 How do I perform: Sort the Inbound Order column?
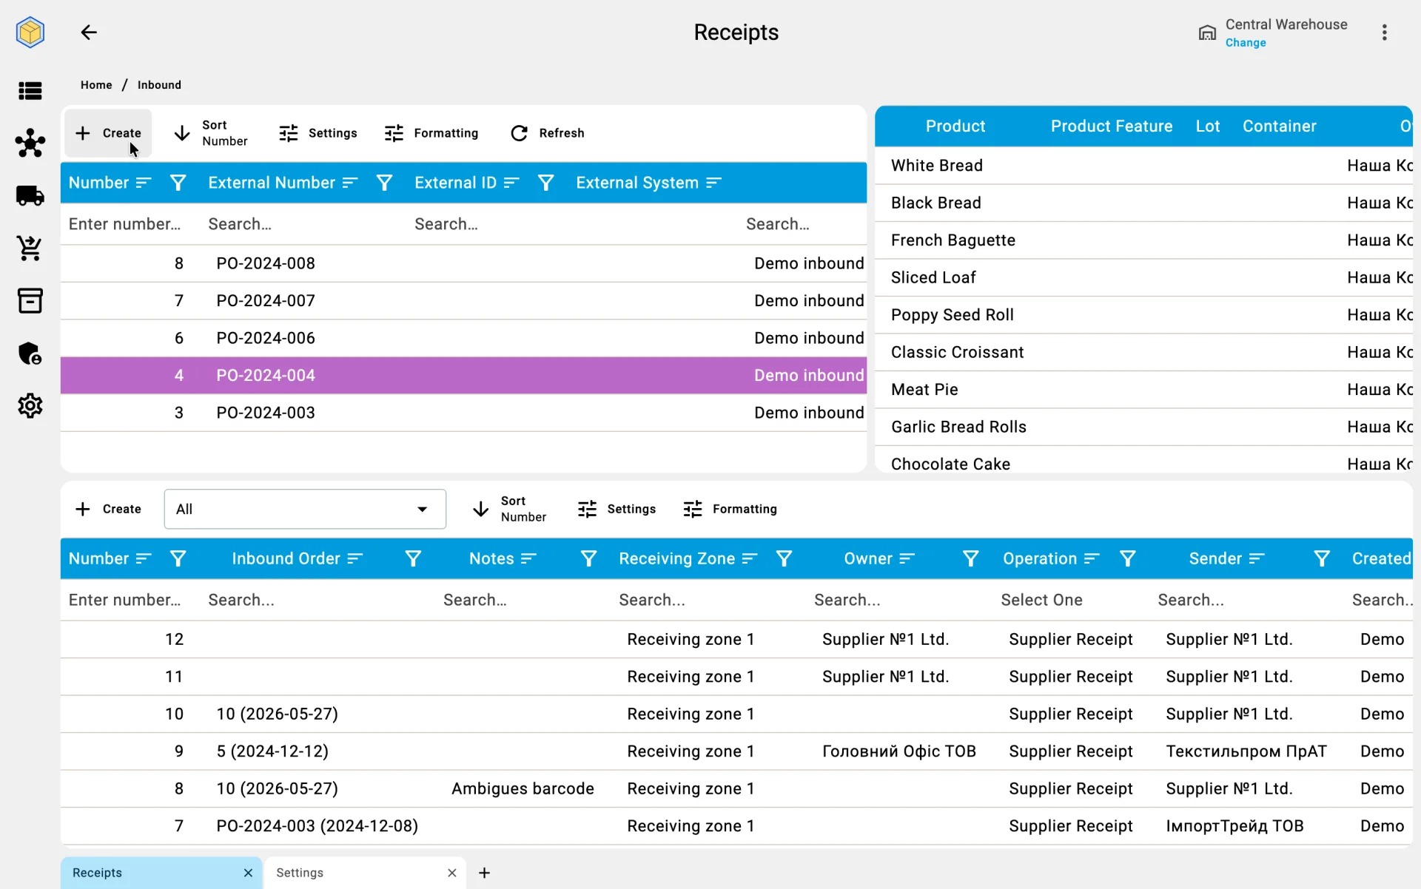pyautogui.click(x=355, y=558)
